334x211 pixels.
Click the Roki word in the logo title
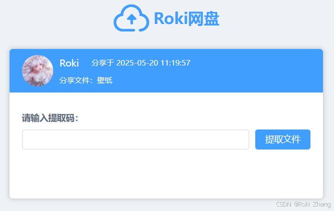point(171,18)
